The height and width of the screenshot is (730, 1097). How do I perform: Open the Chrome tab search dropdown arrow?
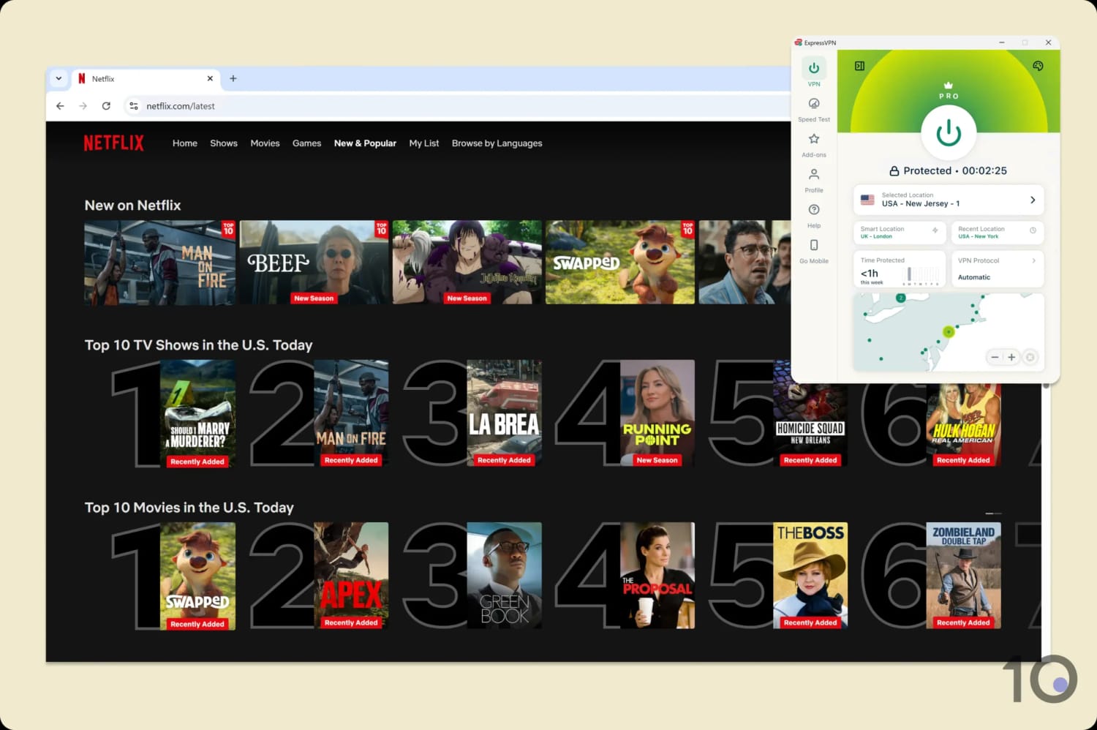coord(59,78)
